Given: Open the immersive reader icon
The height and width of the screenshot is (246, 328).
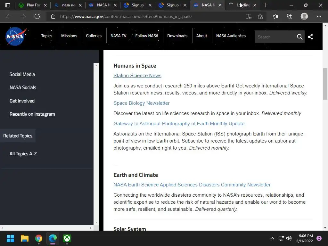Looking at the screenshot, I should 249,16.
